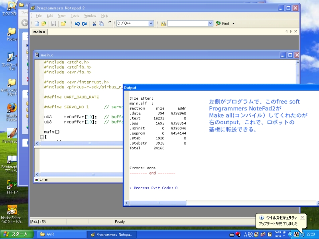Expand hidden toolbar buttons chevron
The width and height of the screenshot is (319, 239).
(109, 22)
